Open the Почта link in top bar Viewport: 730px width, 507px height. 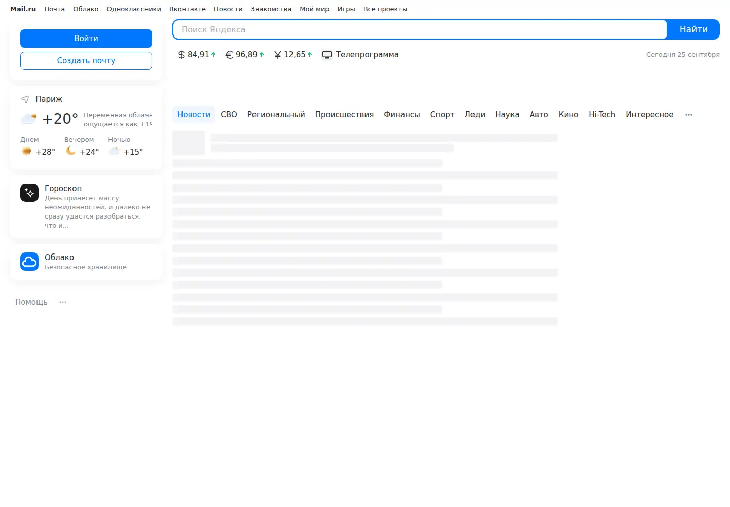[x=54, y=9]
